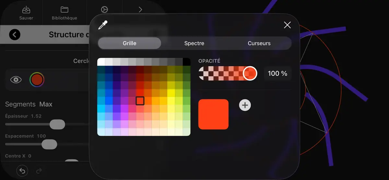Toggle Cercle visibility eye icon
This screenshot has width=389, height=180.
(16, 80)
